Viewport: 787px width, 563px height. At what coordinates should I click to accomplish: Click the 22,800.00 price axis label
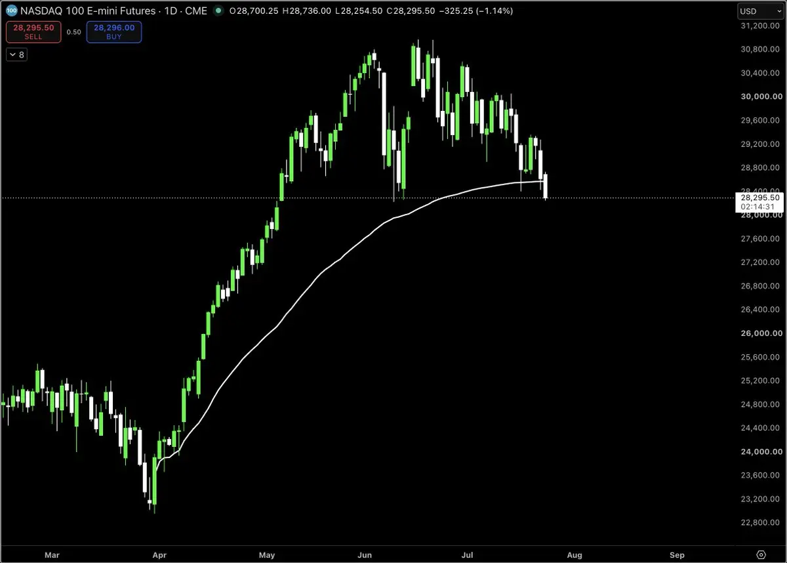click(761, 522)
